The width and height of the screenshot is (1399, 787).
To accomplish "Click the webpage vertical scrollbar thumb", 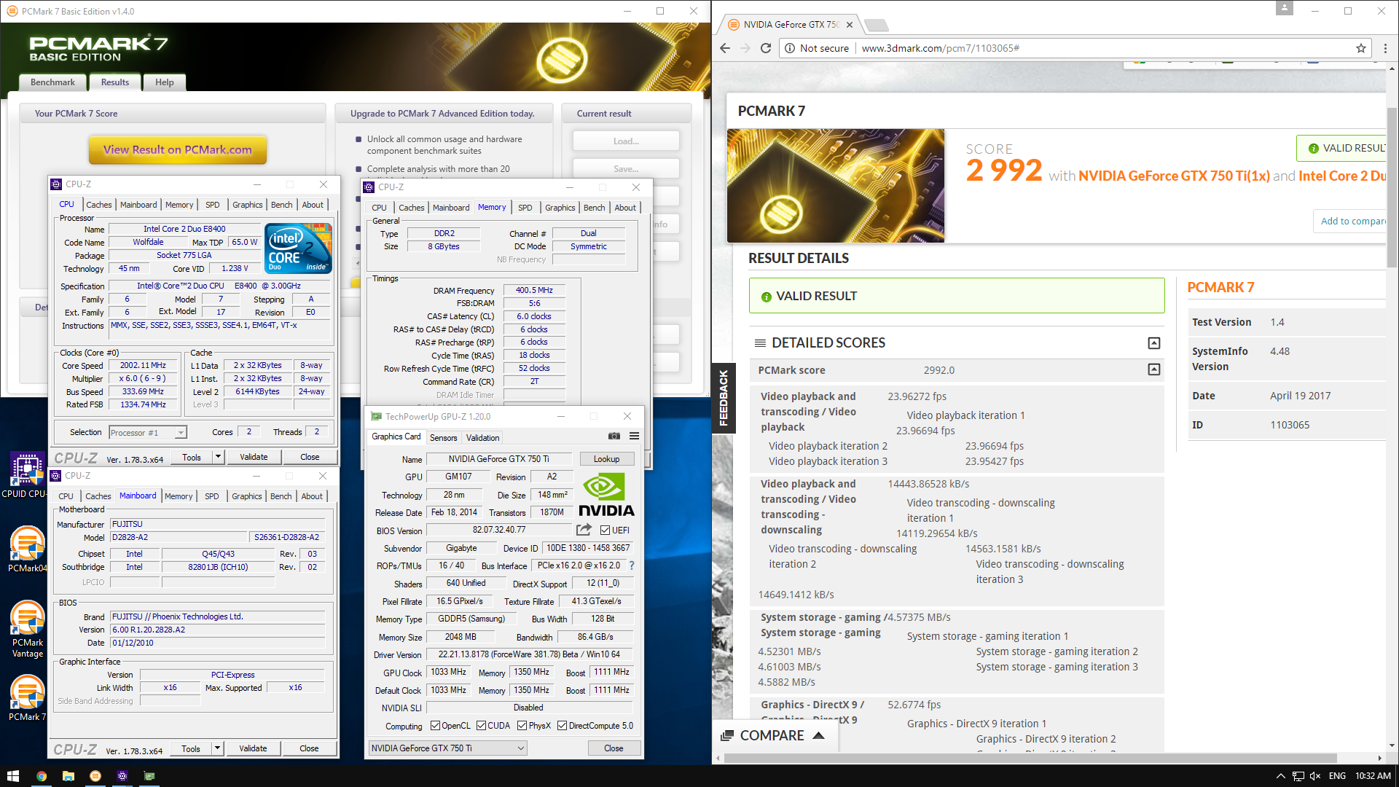I will [1392, 187].
